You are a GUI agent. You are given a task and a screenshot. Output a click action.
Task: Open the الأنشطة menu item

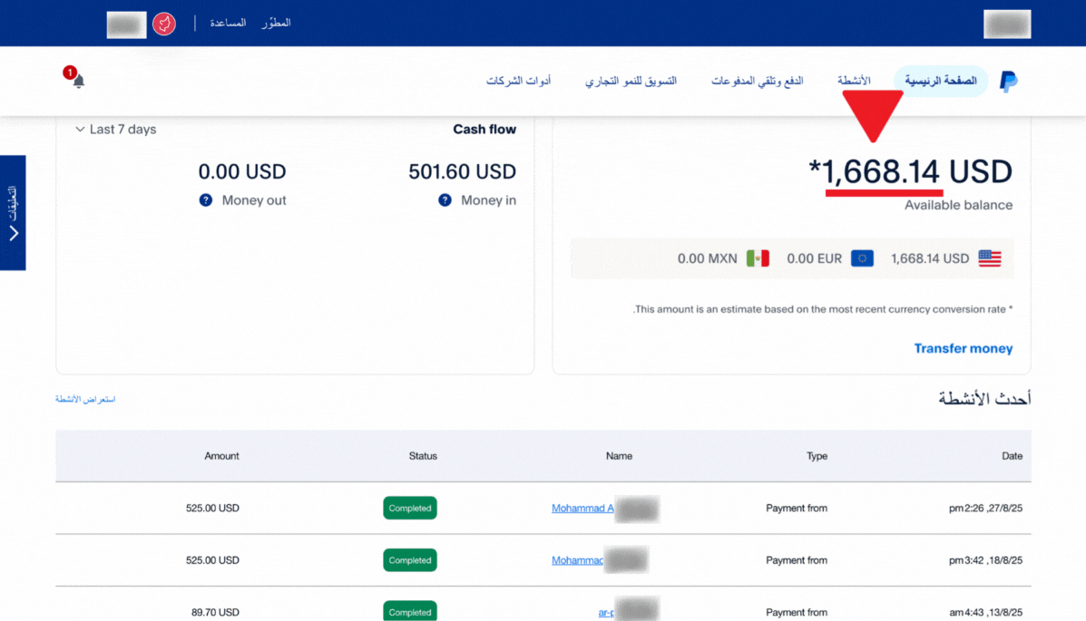tap(853, 82)
